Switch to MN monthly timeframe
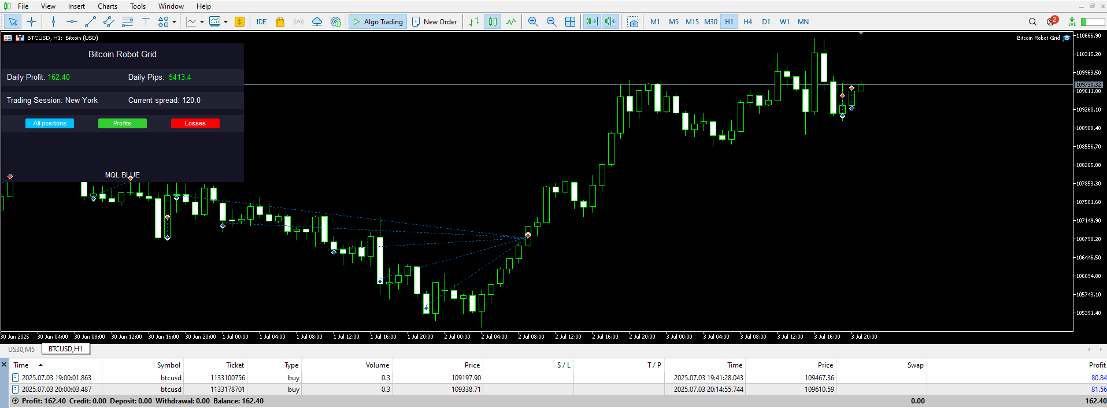Image resolution: width=1107 pixels, height=408 pixels. 803,22
